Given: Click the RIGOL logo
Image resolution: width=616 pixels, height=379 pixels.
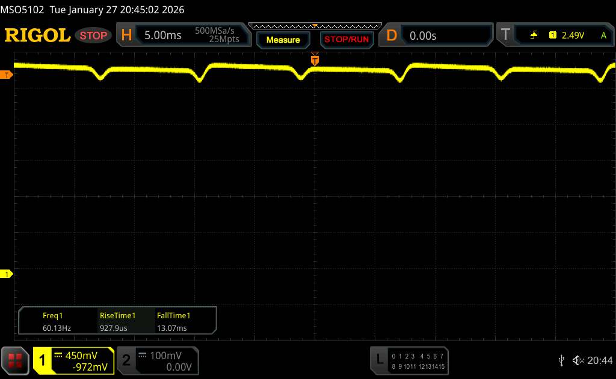Looking at the screenshot, I should (x=37, y=35).
